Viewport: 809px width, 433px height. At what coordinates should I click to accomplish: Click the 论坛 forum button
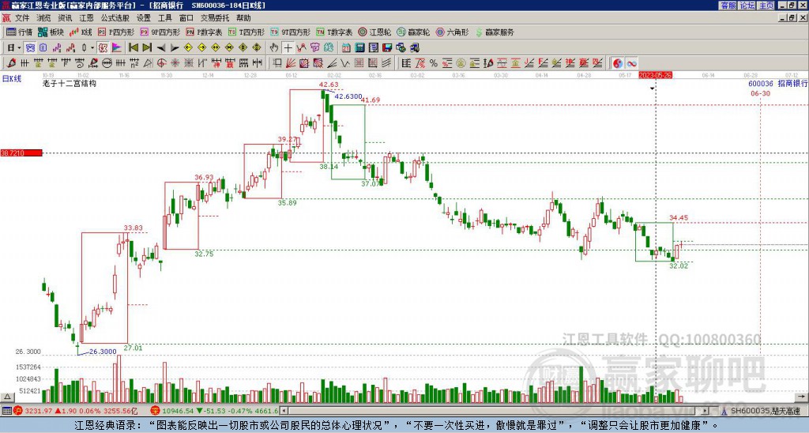(x=747, y=6)
